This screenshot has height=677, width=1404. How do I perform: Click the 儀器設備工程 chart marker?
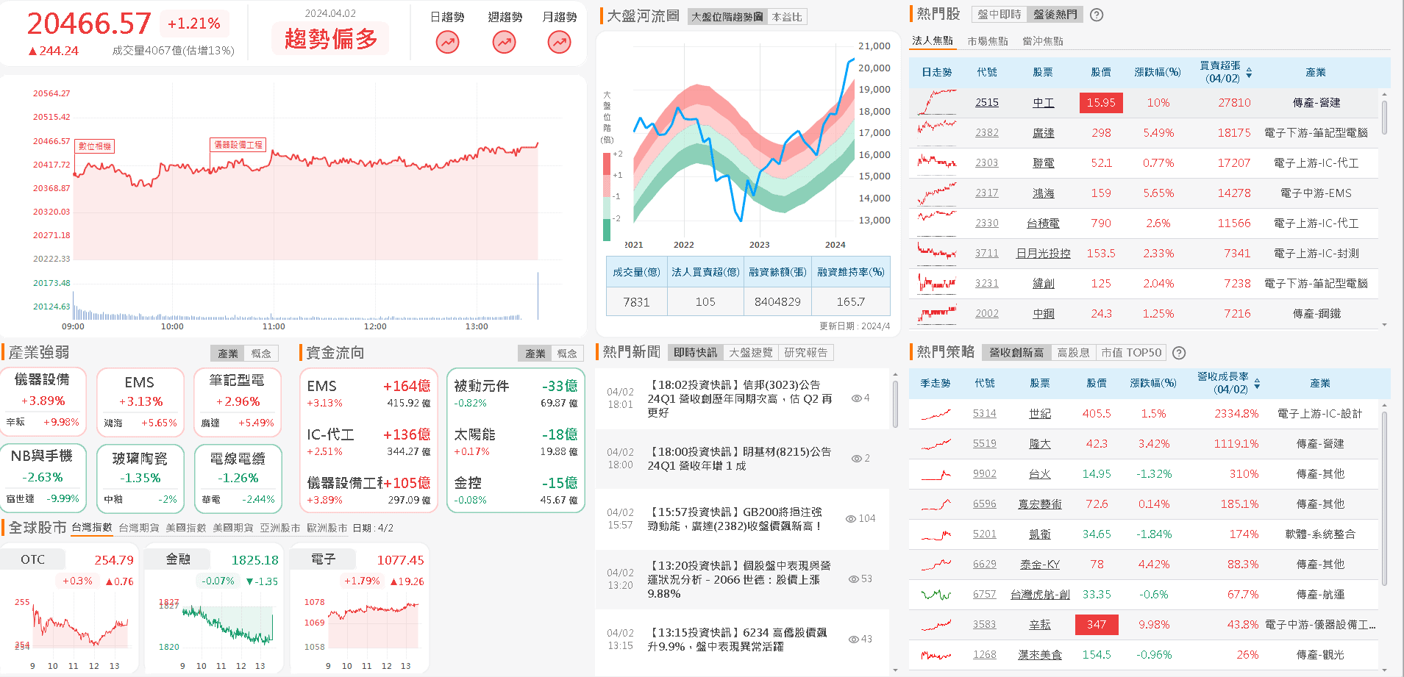238,145
